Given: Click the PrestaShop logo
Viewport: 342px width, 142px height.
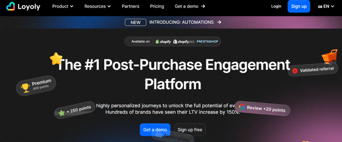Looking at the screenshot, I should tap(208, 42).
